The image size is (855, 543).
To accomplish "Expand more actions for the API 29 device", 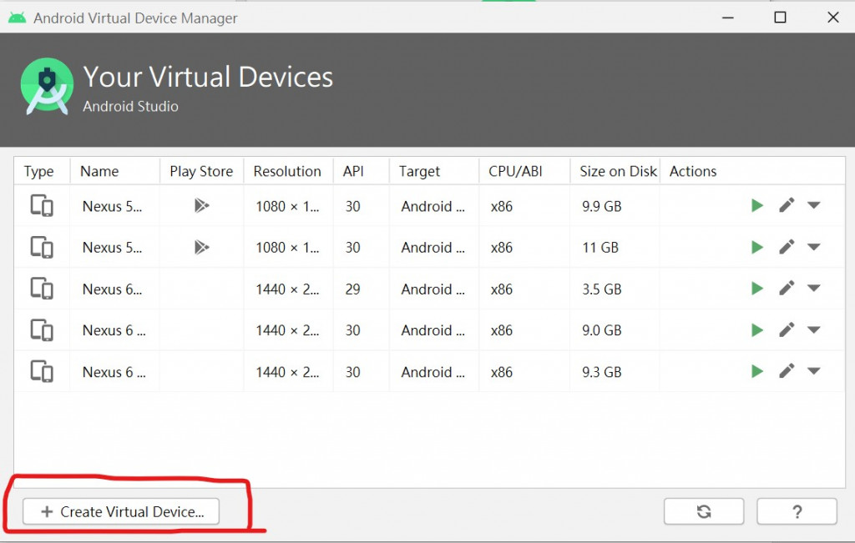I will (814, 288).
